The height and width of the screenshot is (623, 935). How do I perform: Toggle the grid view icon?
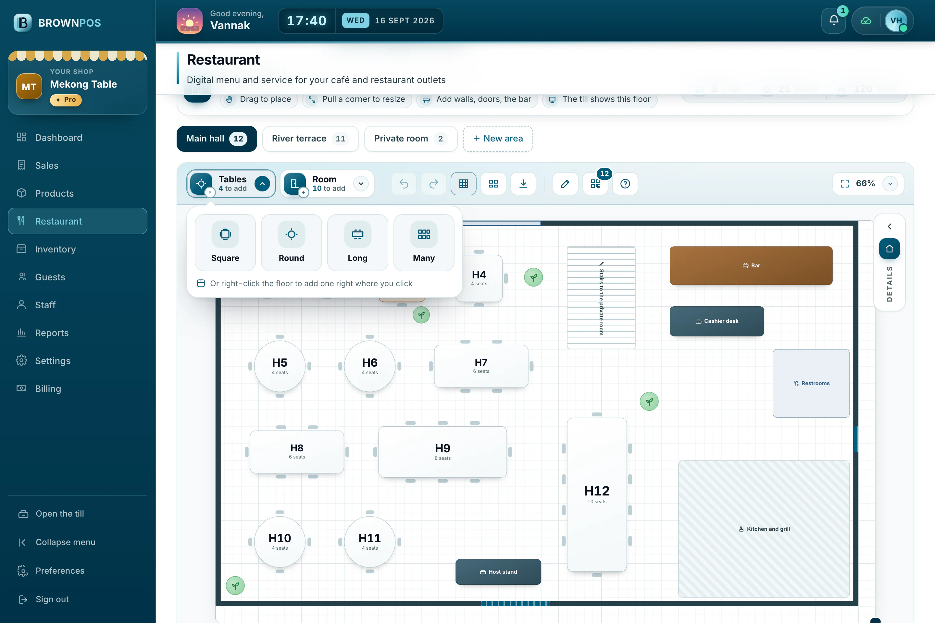pos(464,184)
